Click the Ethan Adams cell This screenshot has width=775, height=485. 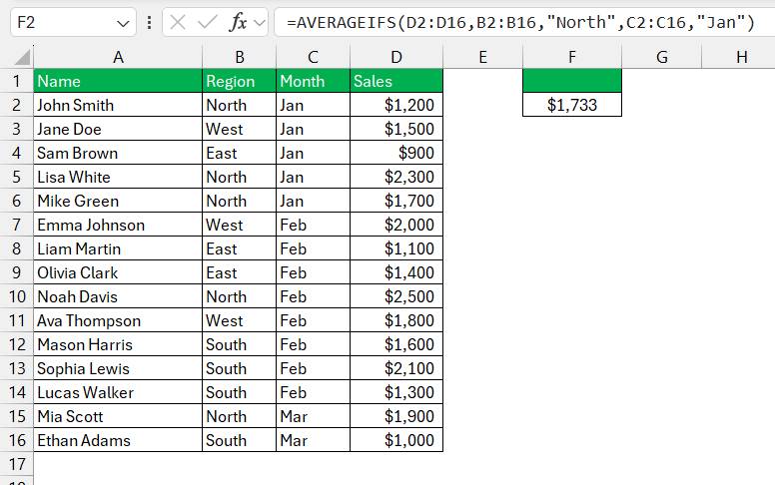coord(118,440)
